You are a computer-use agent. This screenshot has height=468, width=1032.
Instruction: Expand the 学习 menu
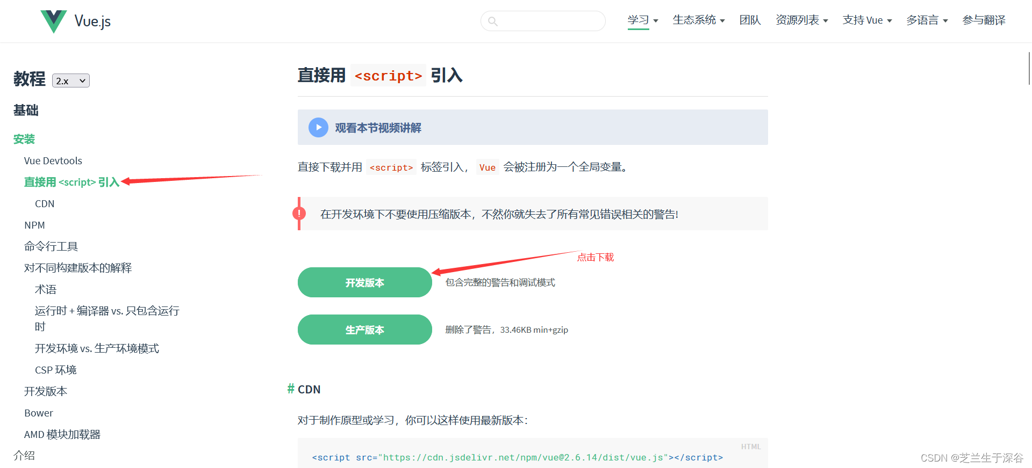tap(643, 20)
